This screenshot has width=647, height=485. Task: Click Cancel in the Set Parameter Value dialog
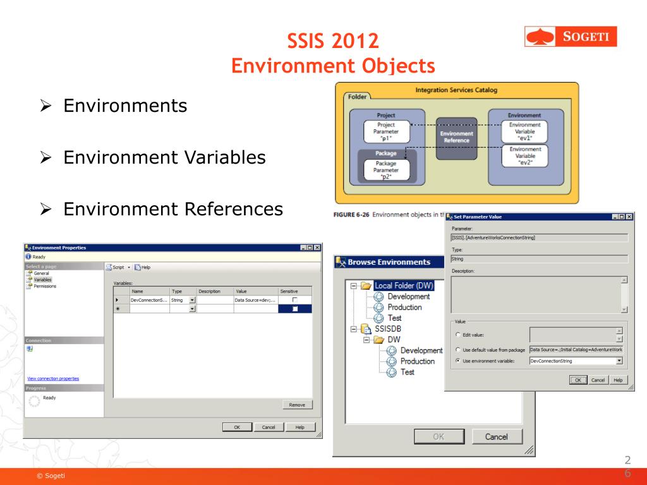[x=598, y=380]
